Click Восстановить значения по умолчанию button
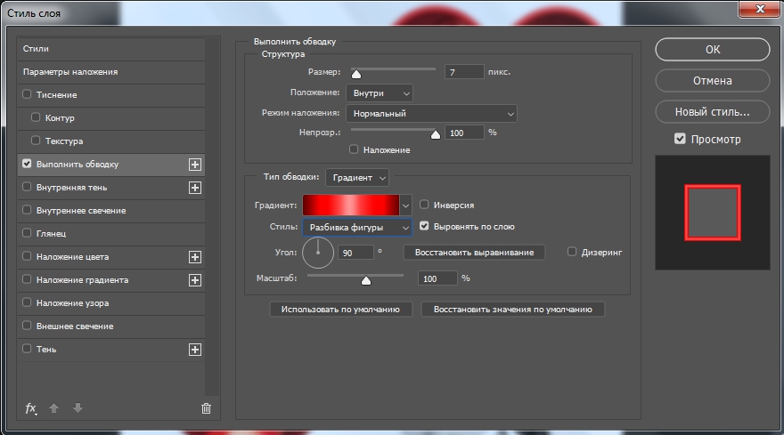The width and height of the screenshot is (784, 435). (512, 310)
